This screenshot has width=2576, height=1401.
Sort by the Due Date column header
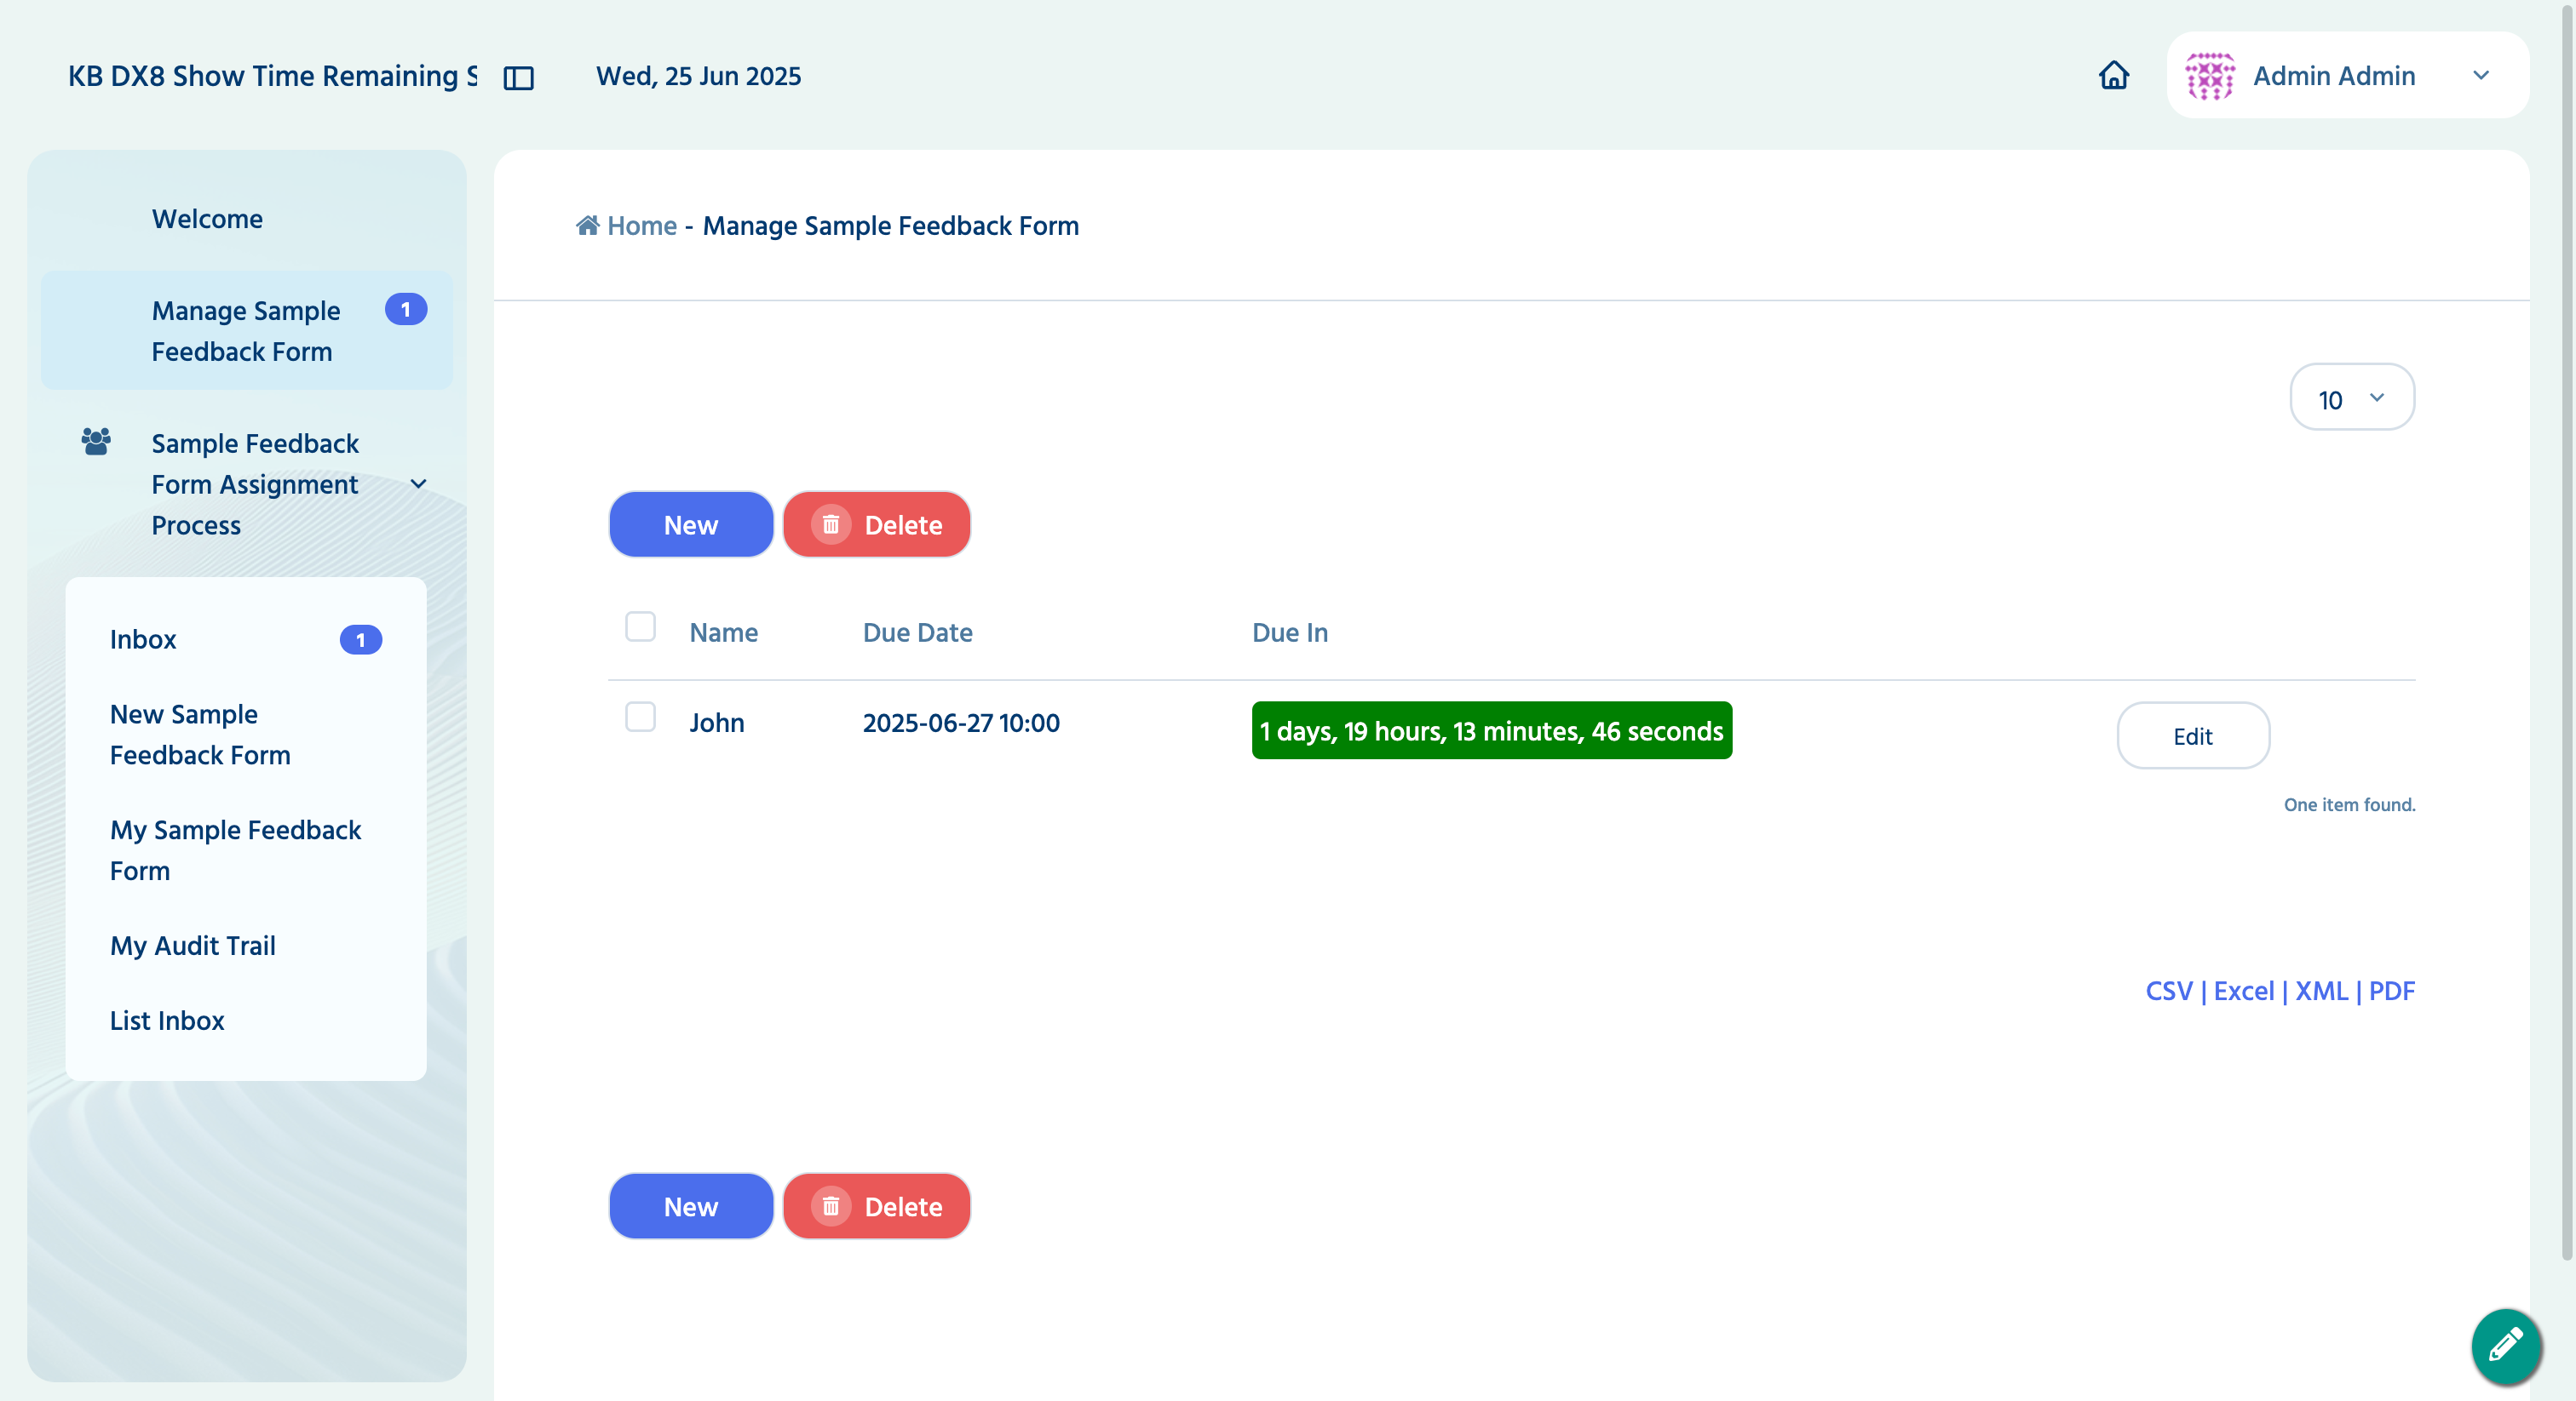[917, 632]
